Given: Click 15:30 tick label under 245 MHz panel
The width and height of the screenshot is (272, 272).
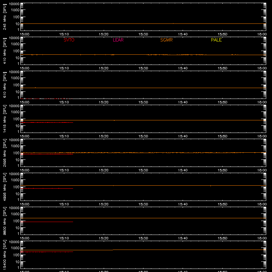Looking at the screenshot, I should pos(143,34).
